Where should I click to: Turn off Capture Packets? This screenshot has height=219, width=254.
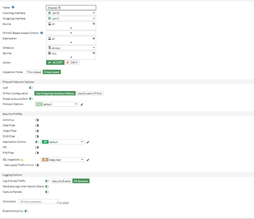tap(47, 192)
